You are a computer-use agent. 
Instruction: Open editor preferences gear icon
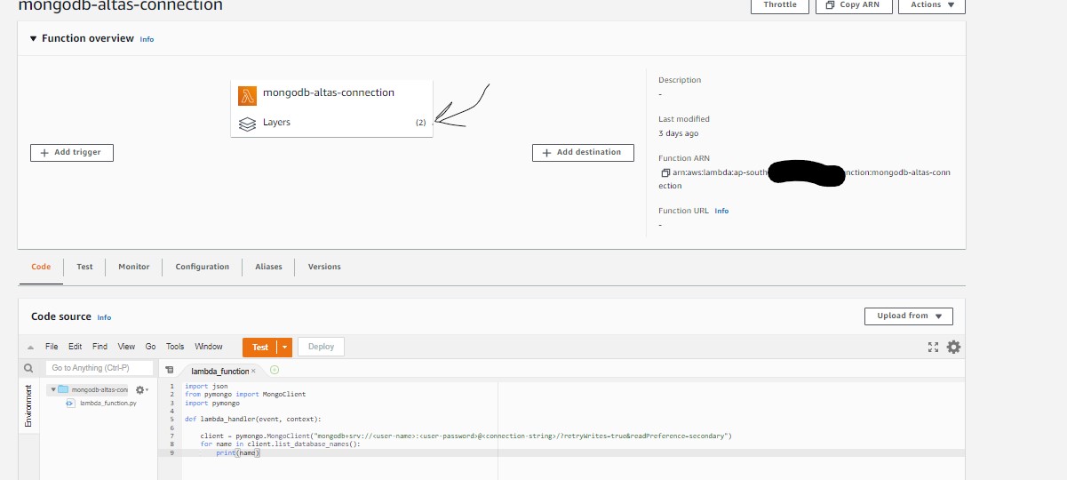[x=953, y=348]
